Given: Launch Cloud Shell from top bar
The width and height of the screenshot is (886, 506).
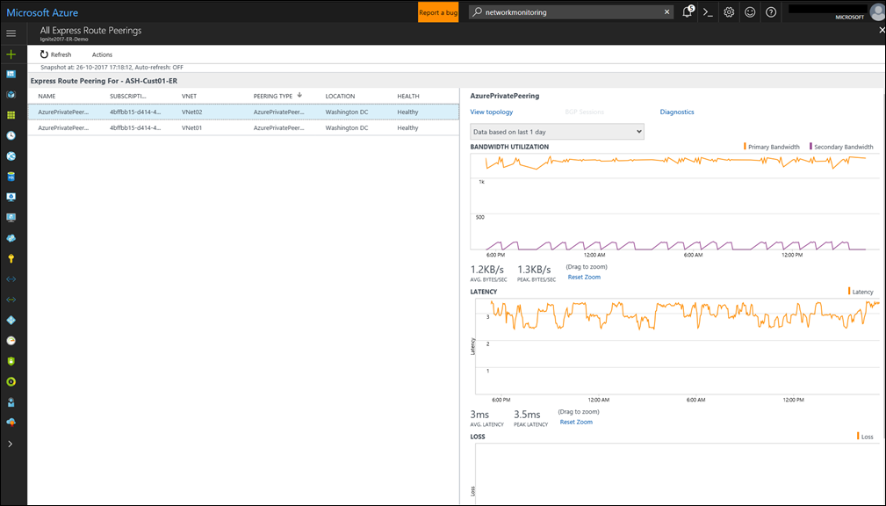Looking at the screenshot, I should (x=708, y=12).
